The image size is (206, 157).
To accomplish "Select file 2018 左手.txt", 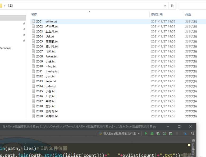I will 46,106.
